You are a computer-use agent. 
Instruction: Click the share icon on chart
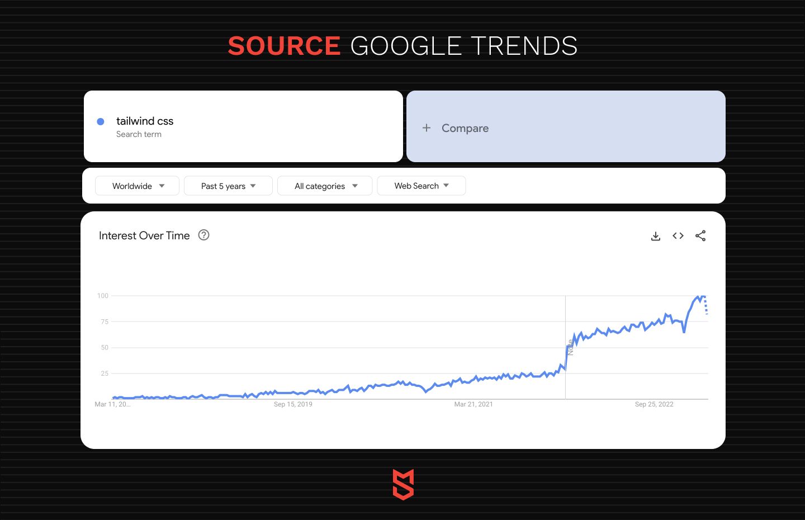tap(700, 236)
